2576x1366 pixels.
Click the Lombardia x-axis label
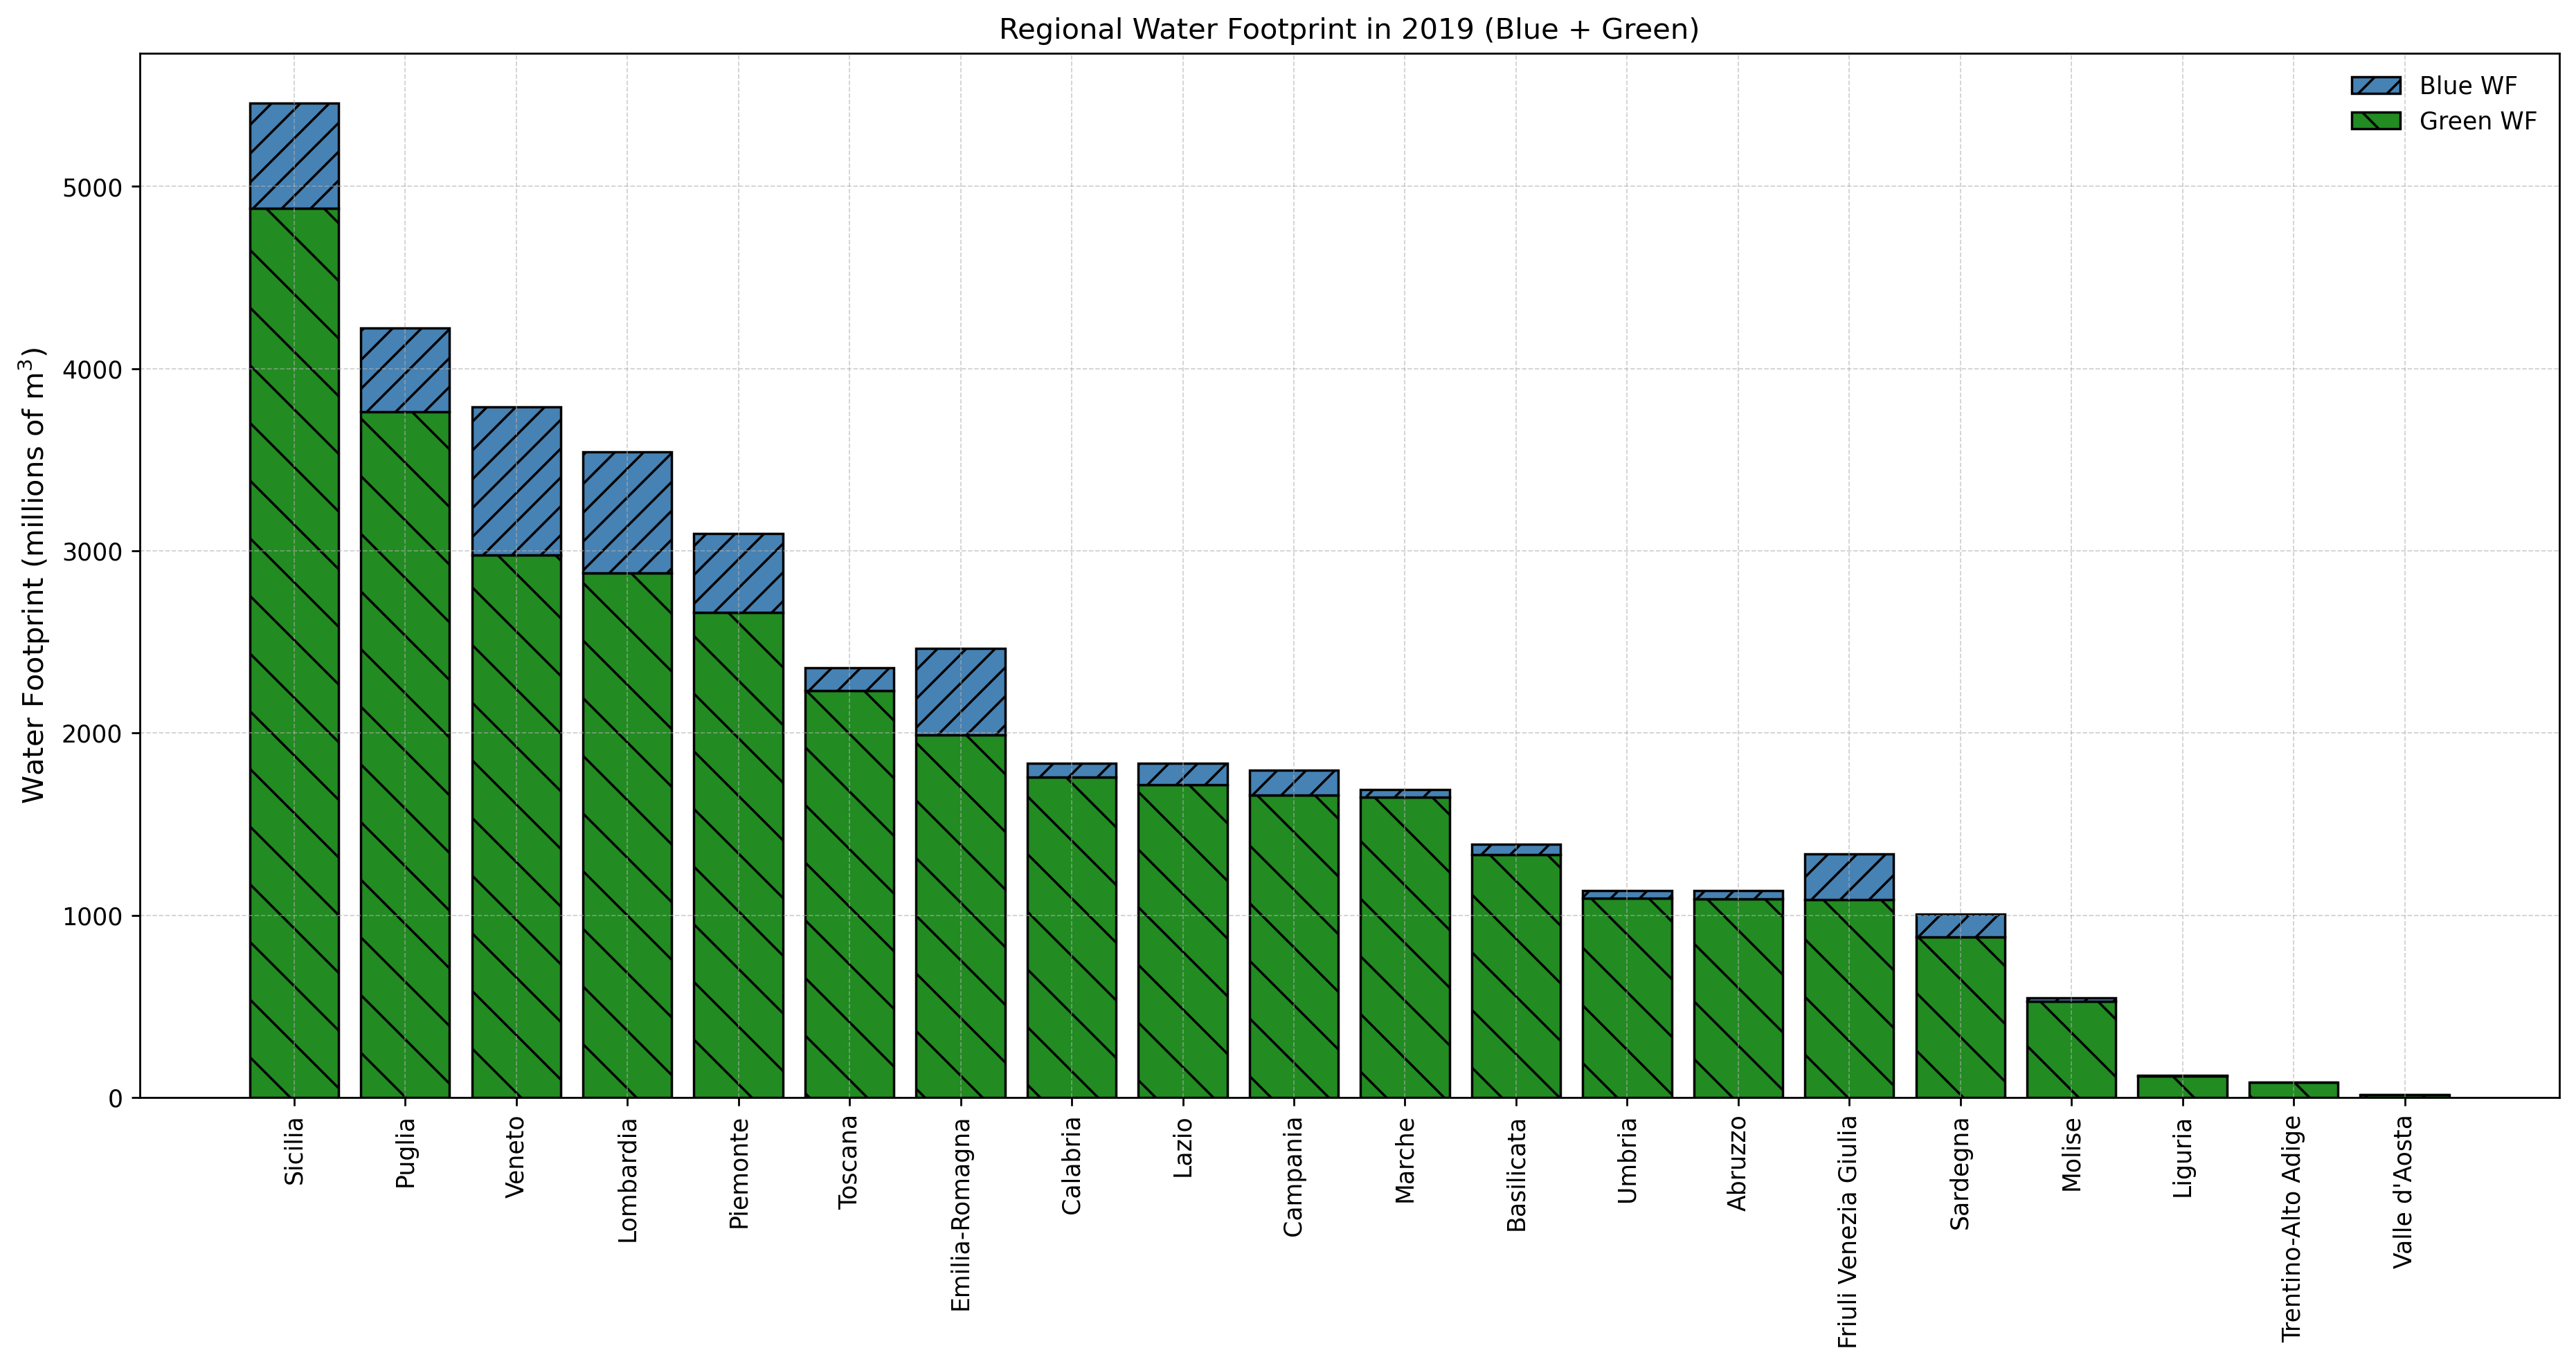pyautogui.click(x=627, y=1180)
